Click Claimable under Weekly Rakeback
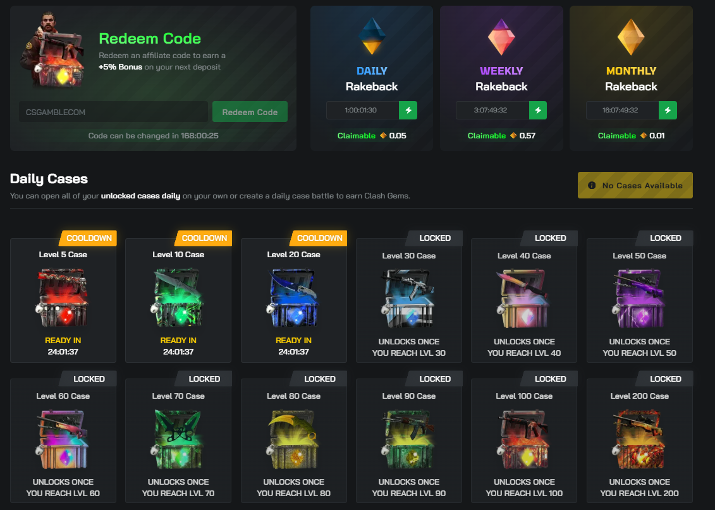 coord(487,135)
